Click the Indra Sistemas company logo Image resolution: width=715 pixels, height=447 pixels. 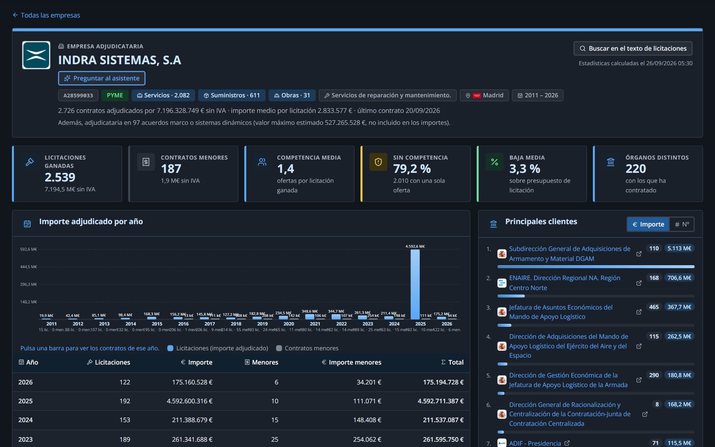36,55
